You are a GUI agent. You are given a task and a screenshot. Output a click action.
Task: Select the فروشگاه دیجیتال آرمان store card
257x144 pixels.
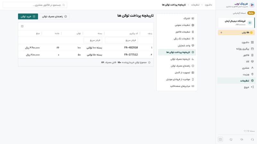236,23
